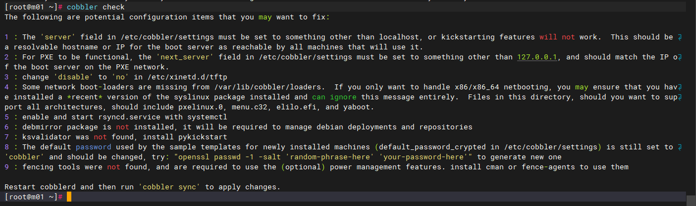The height and width of the screenshot is (206, 696).
Task: Click the highlighted word 'password' in item 8
Action: tap(94, 147)
